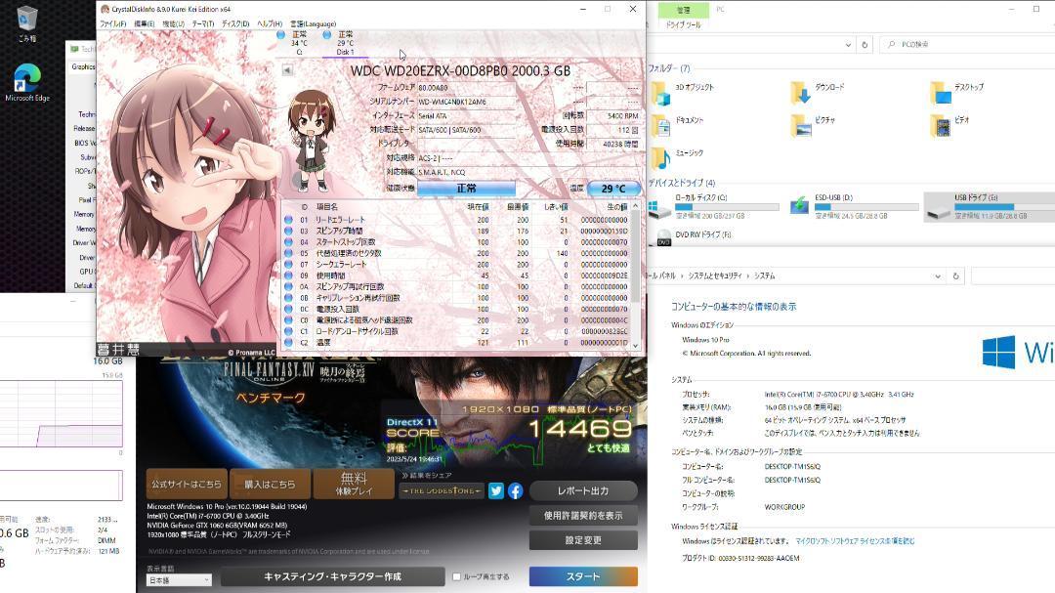The height and width of the screenshot is (593, 1055).
Task: Click status dot of リードエラーレート row
Action: tap(288, 220)
